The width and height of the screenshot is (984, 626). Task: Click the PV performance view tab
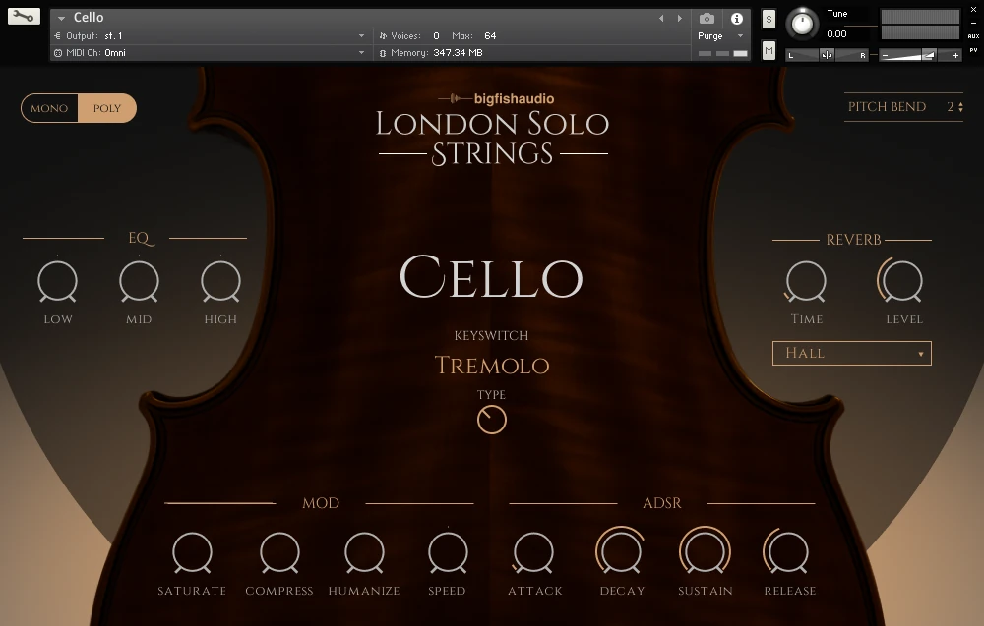click(x=974, y=50)
